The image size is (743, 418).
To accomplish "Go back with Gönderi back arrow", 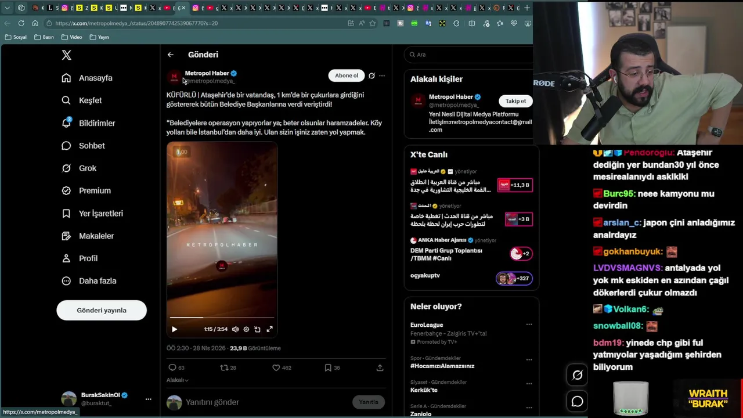I will click(x=171, y=55).
